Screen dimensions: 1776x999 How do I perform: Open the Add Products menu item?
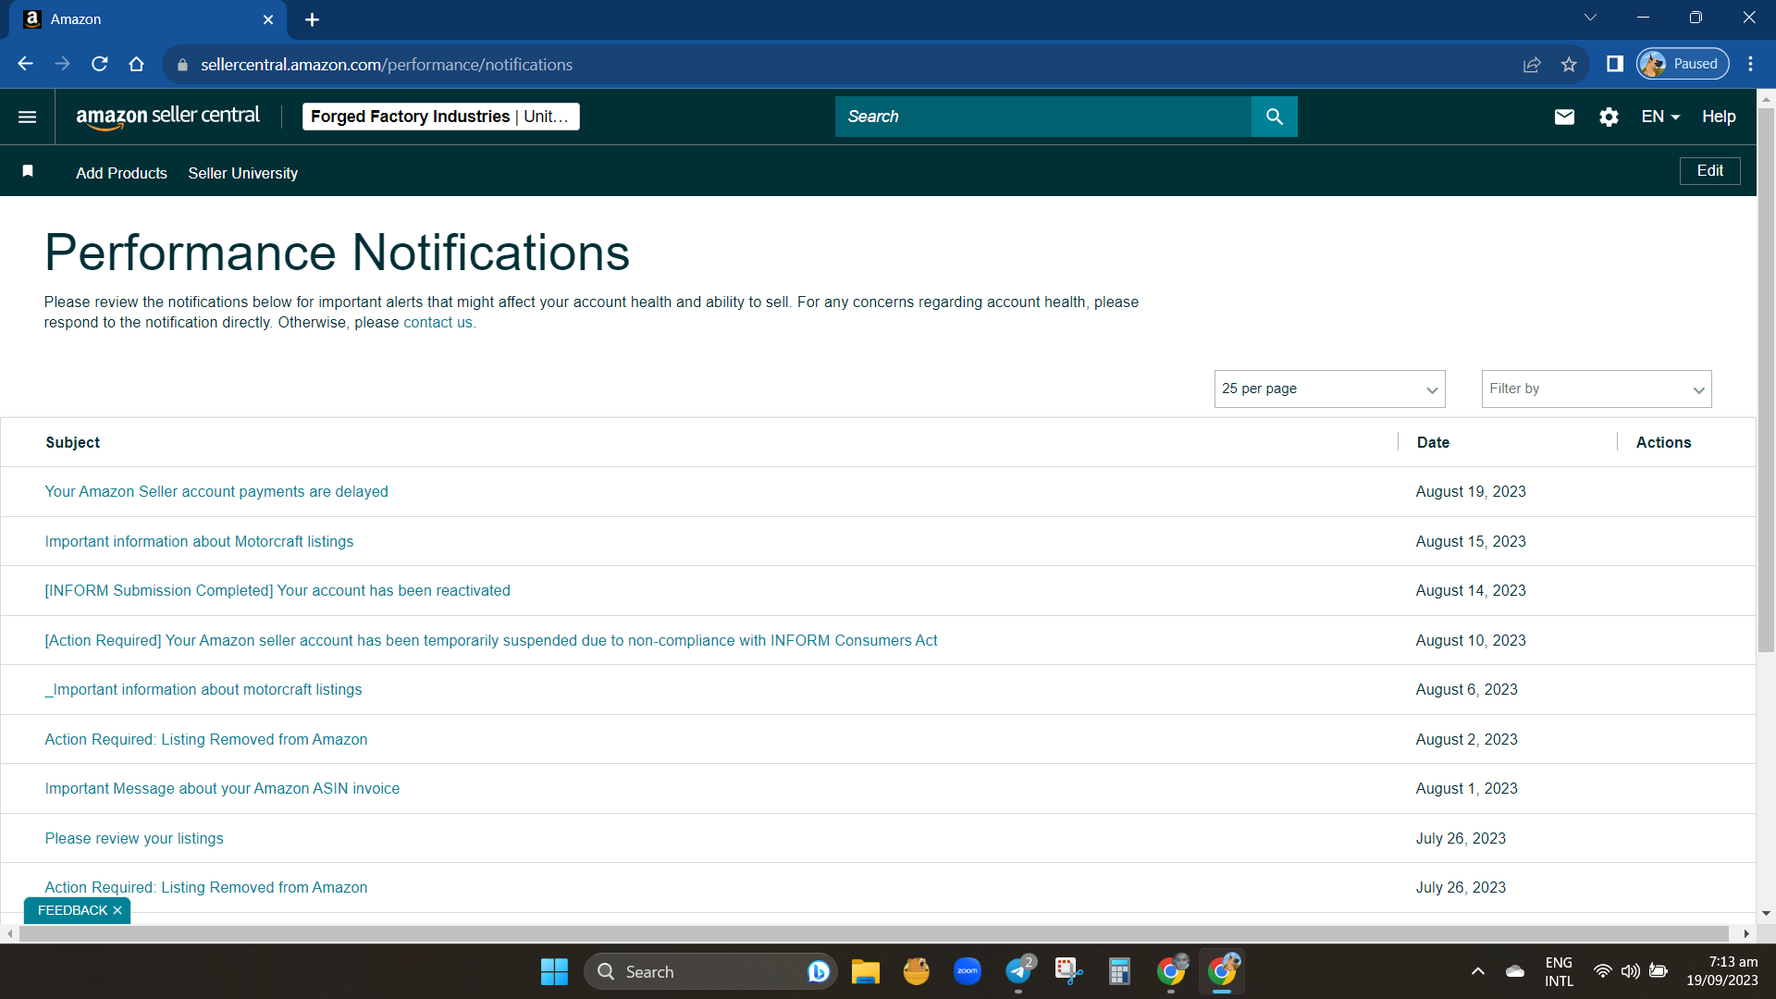point(121,173)
